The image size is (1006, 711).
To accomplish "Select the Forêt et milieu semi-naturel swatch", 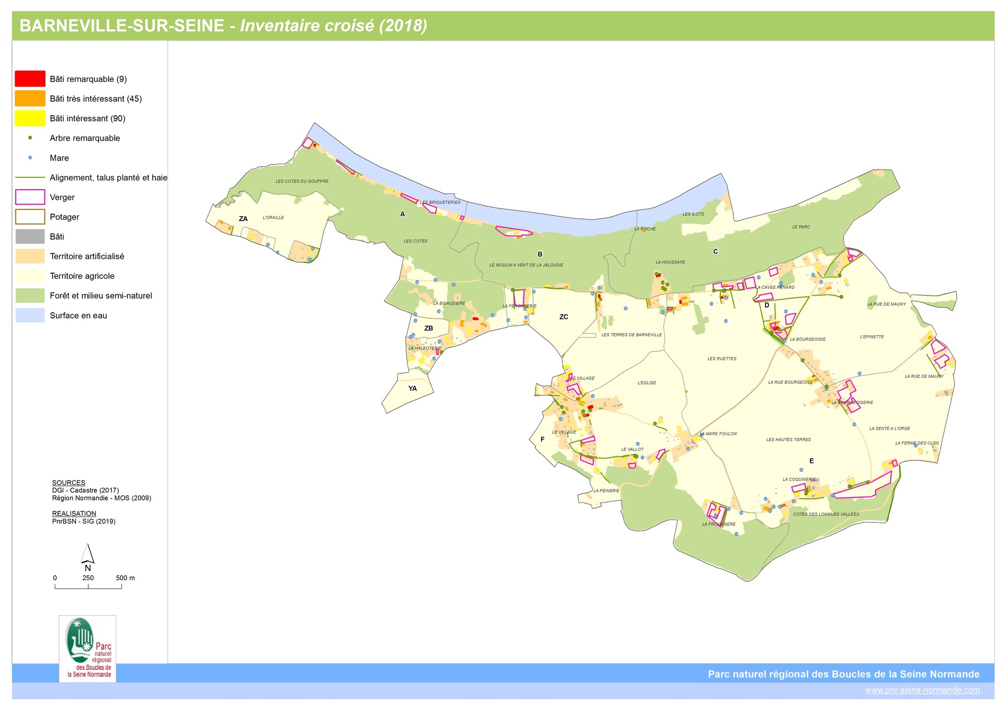I will 30,296.
